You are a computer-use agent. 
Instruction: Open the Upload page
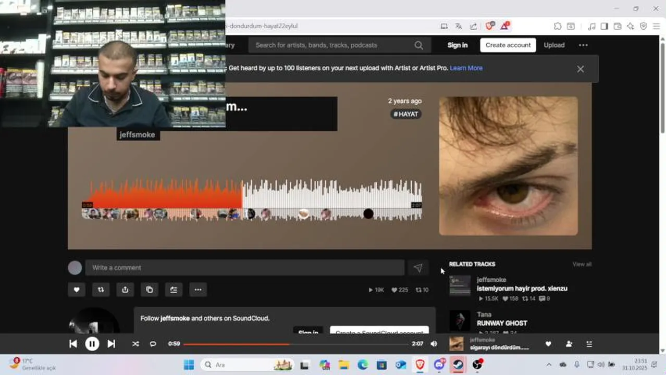click(554, 45)
